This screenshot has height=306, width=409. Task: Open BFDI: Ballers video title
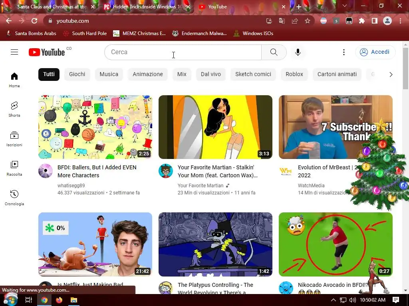(97, 171)
